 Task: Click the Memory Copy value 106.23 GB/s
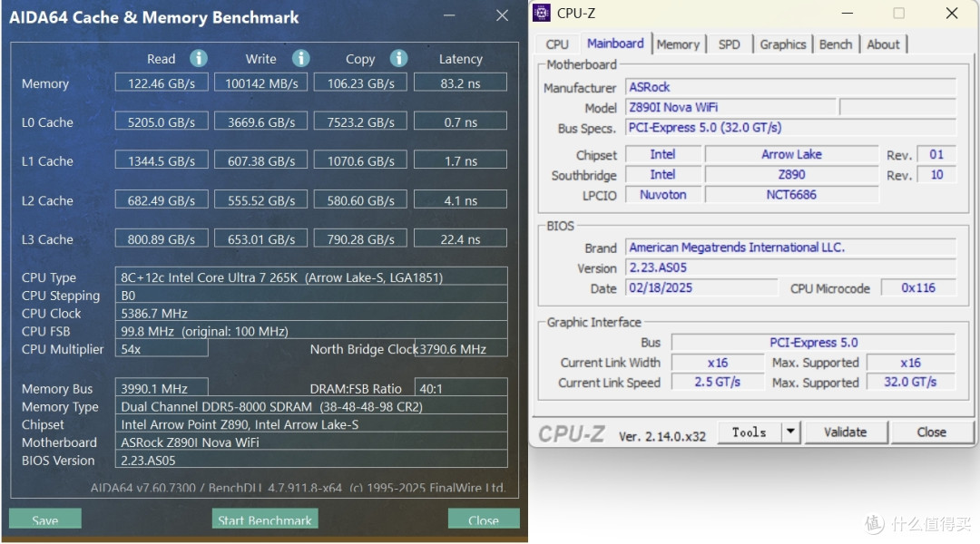[x=360, y=83]
